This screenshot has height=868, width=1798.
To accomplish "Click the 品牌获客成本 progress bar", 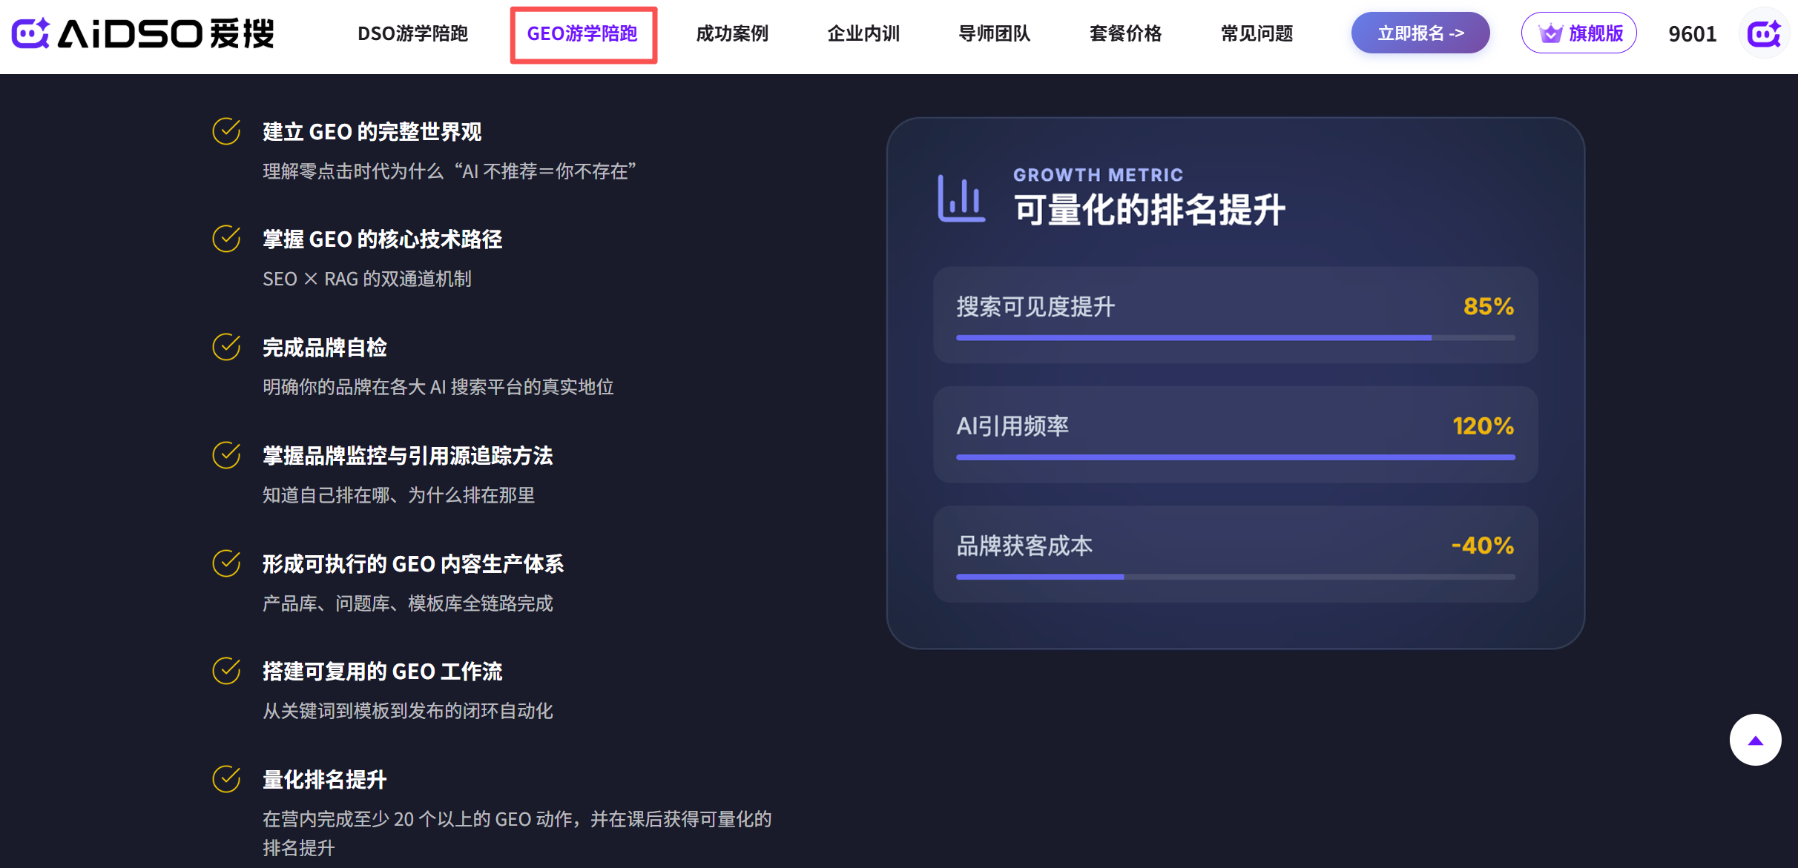I will [1235, 577].
